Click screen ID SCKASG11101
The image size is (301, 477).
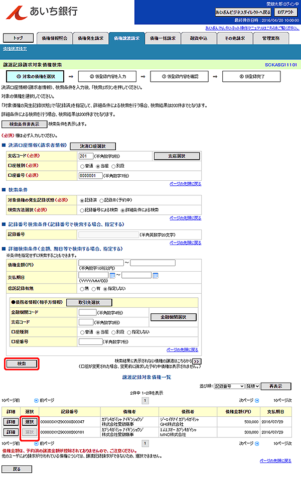click(281, 65)
